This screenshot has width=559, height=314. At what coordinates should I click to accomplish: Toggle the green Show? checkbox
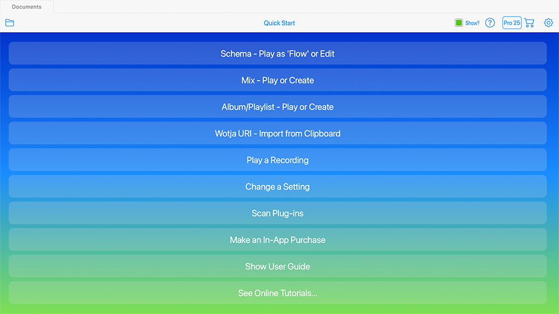(459, 23)
